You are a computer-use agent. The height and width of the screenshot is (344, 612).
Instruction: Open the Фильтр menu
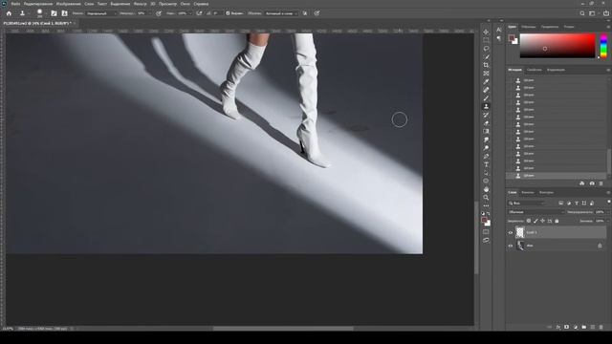(140, 4)
